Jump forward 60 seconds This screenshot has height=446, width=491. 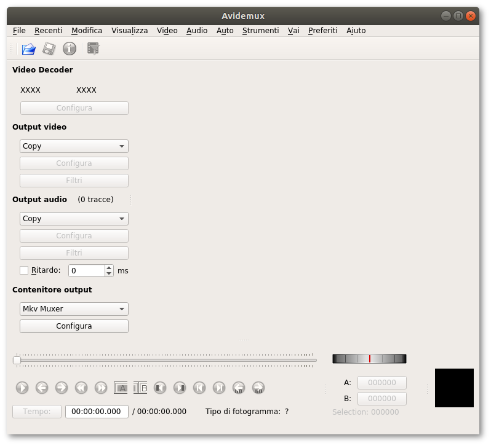(x=258, y=388)
